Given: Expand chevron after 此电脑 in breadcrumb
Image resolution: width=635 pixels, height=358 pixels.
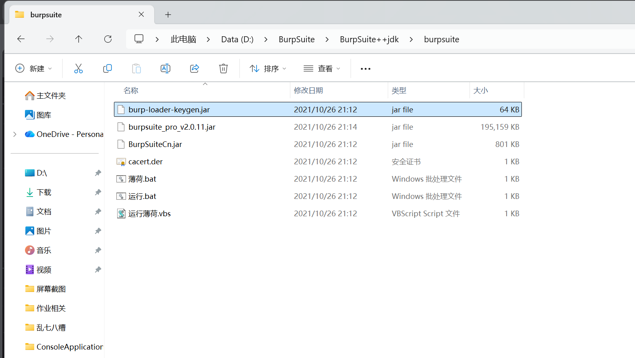Looking at the screenshot, I should (208, 39).
